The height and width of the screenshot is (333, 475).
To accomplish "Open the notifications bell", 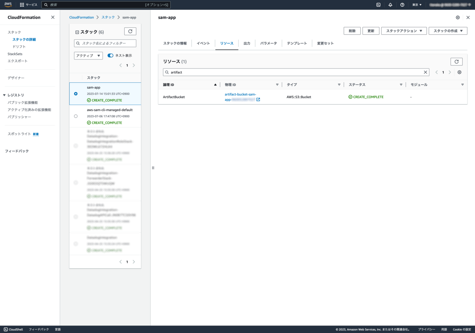I will click(x=390, y=5).
